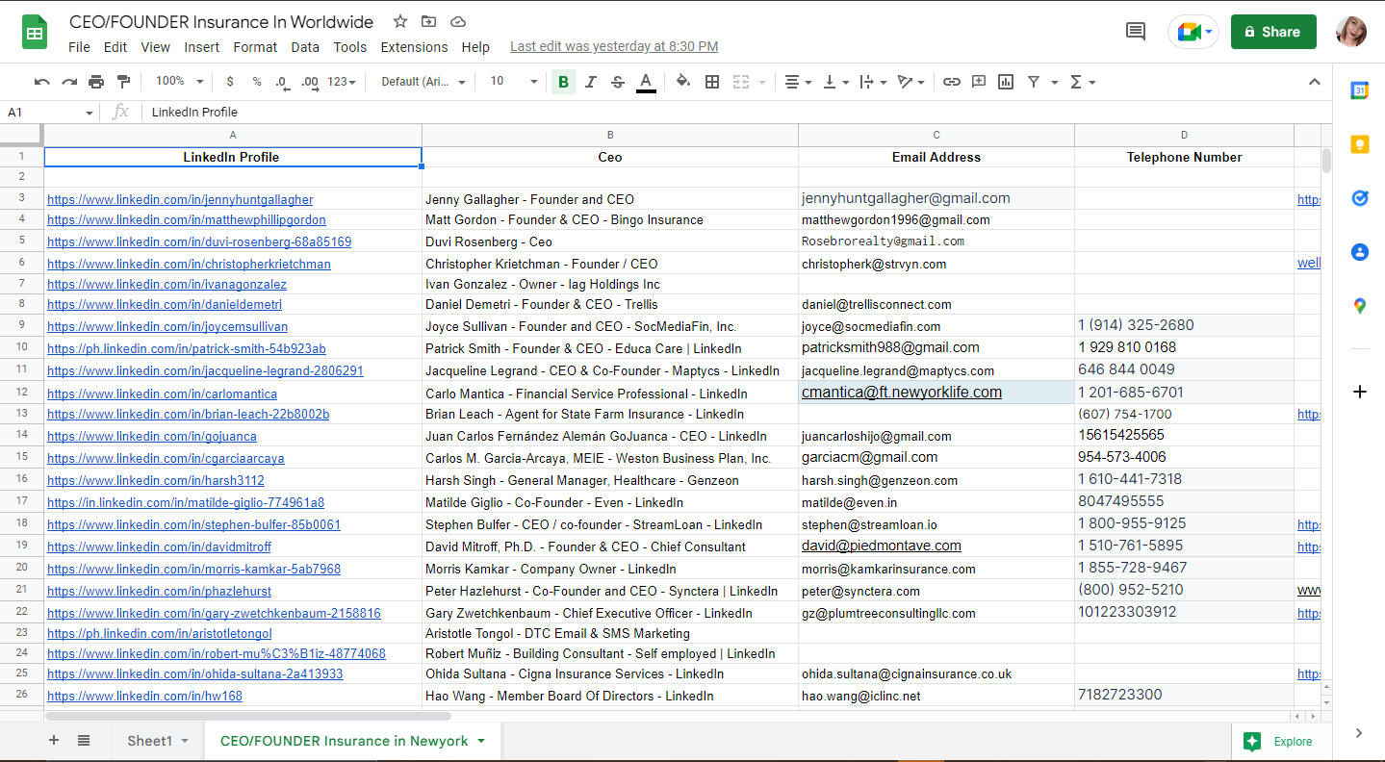
Task: Open the font family dropdown
Action: [423, 82]
